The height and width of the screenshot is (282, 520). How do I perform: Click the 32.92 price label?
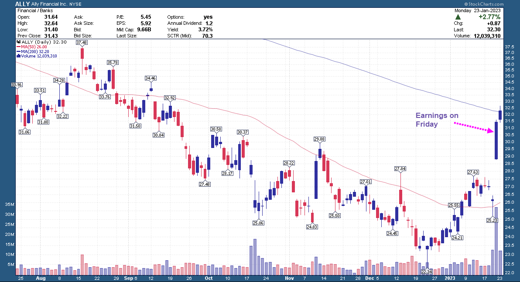pos(170,97)
